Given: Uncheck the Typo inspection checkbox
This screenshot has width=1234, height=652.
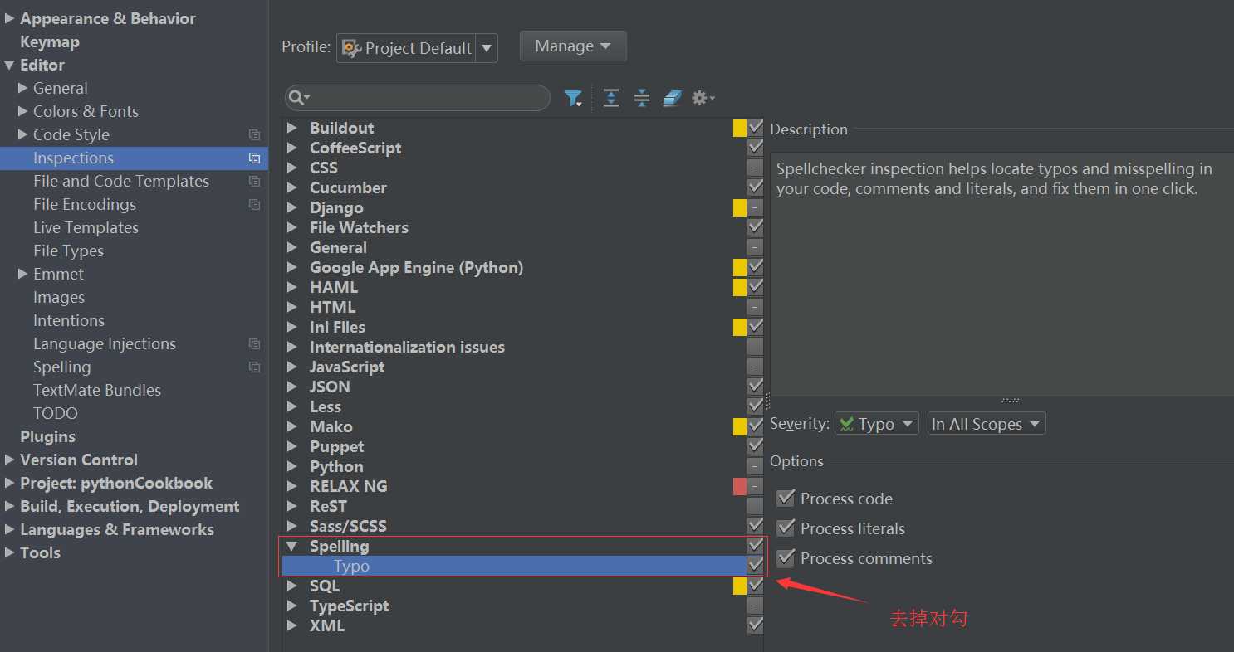Looking at the screenshot, I should 755,566.
